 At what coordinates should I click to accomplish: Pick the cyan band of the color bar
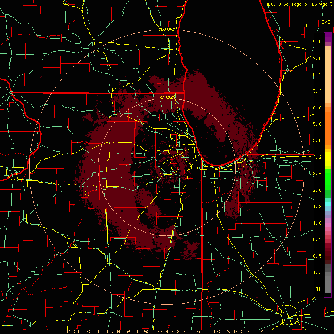coord(328,204)
